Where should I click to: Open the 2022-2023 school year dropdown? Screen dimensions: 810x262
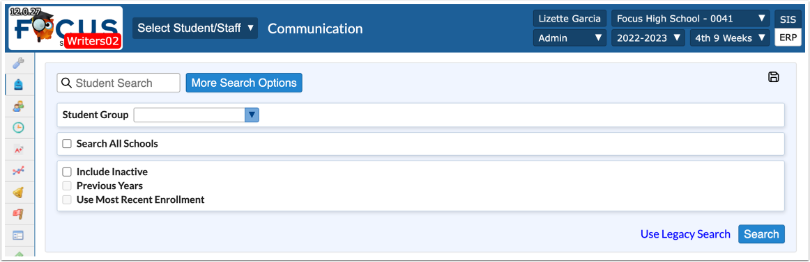point(648,38)
